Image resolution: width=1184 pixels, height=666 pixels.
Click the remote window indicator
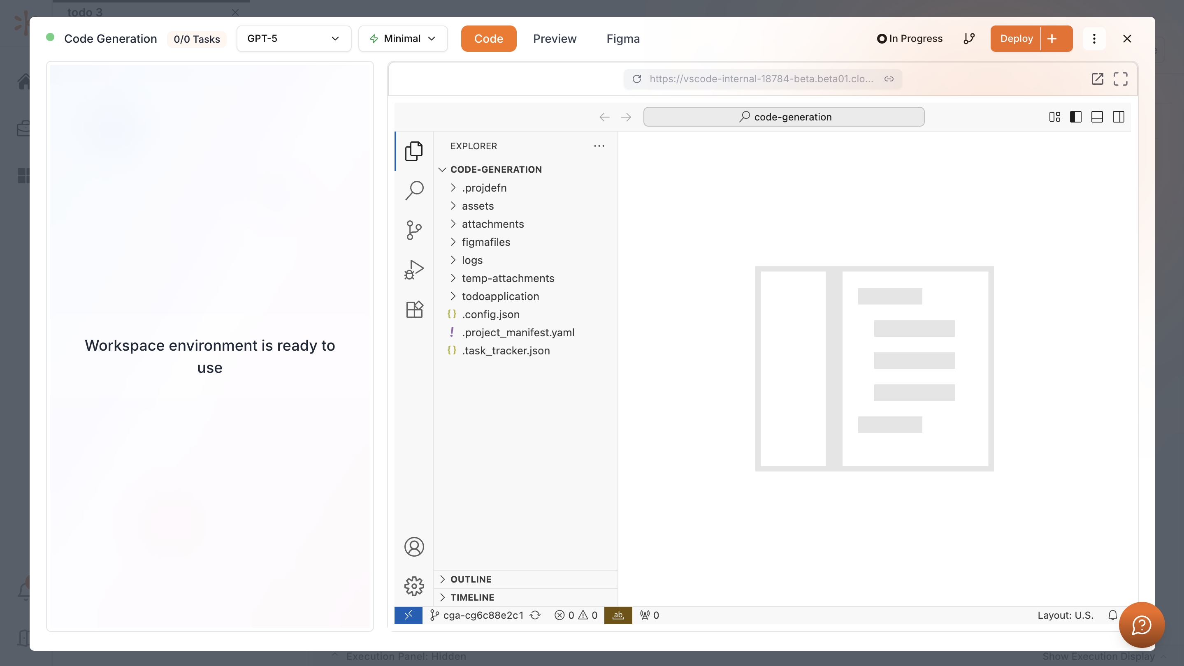coord(408,615)
